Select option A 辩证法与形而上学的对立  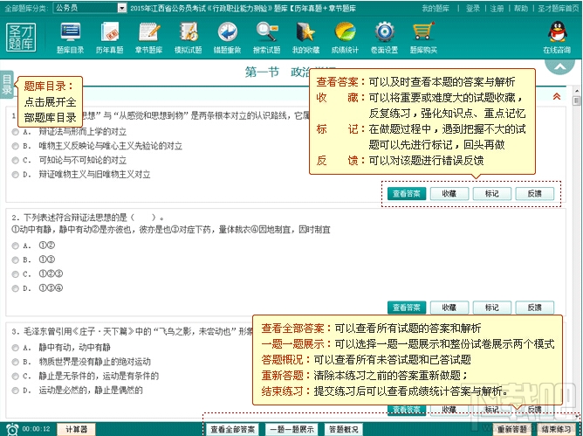pos(15,132)
